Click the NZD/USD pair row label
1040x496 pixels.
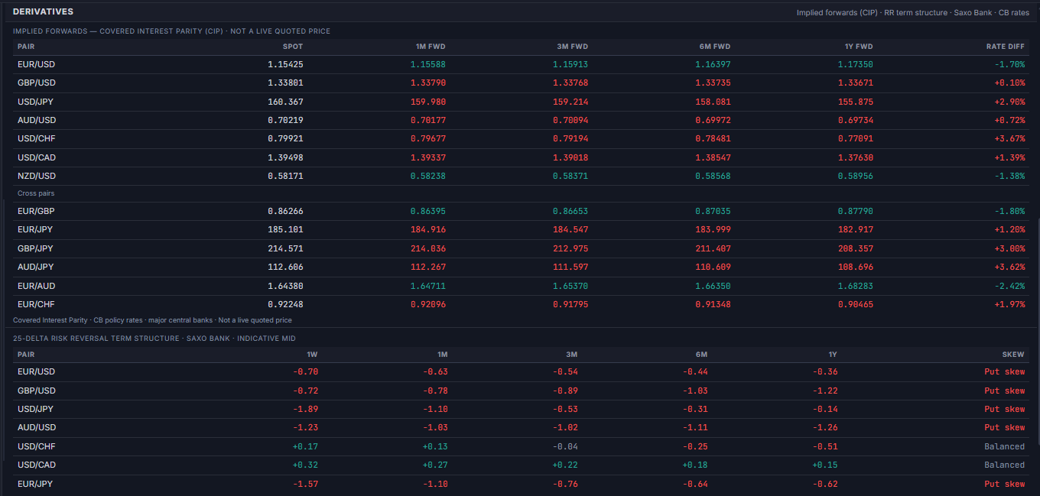coord(37,176)
